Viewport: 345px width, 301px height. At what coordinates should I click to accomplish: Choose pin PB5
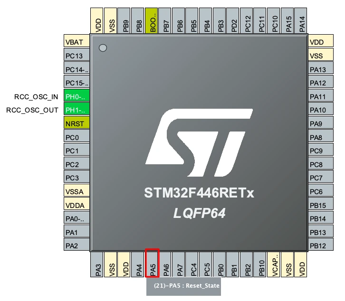(192, 20)
